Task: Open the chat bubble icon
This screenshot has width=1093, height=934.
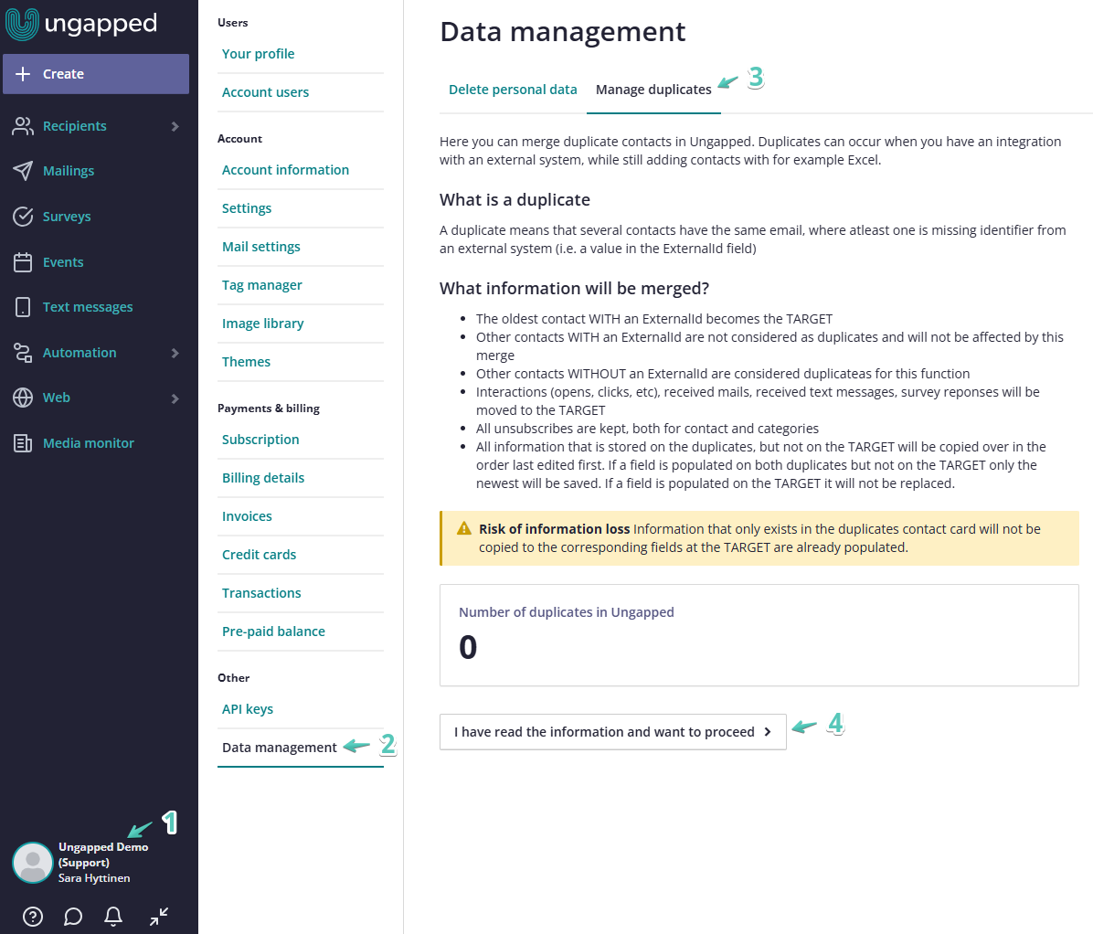Action: pos(73,917)
